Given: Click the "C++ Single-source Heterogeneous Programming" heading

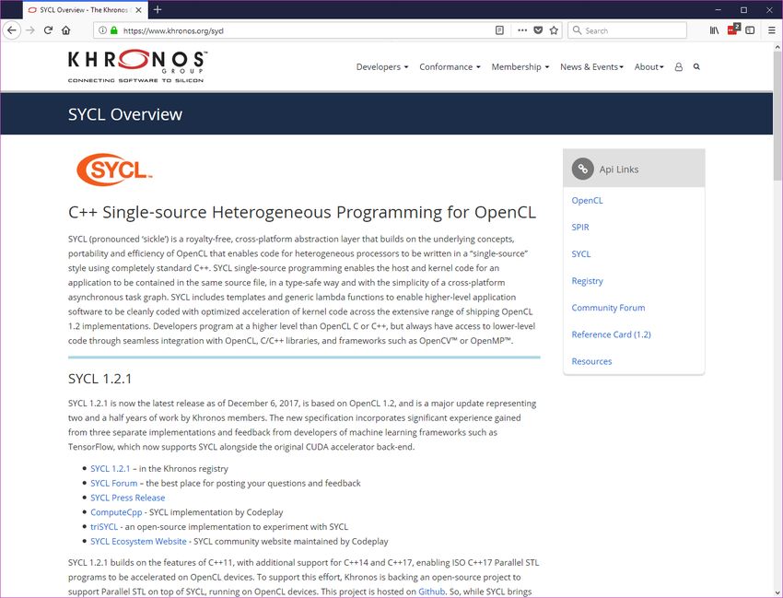Looking at the screenshot, I should (x=302, y=212).
